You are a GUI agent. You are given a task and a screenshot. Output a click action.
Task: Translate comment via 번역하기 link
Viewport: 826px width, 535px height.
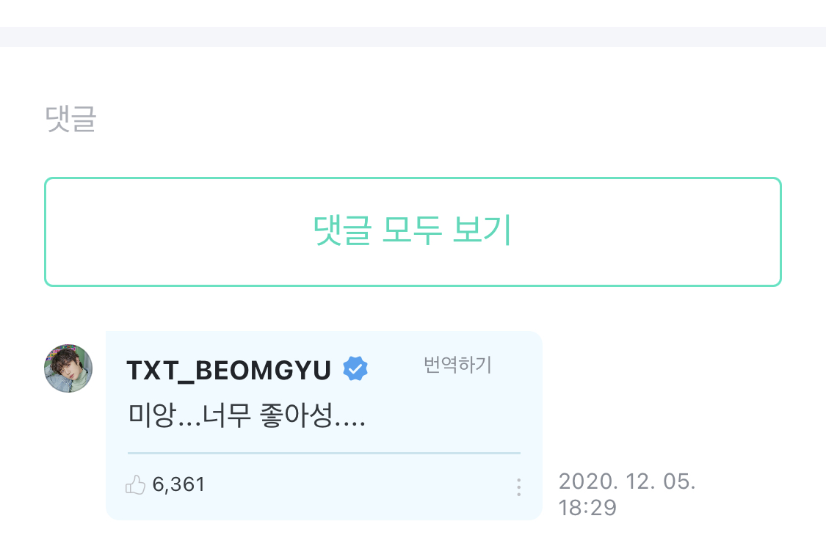(x=457, y=365)
